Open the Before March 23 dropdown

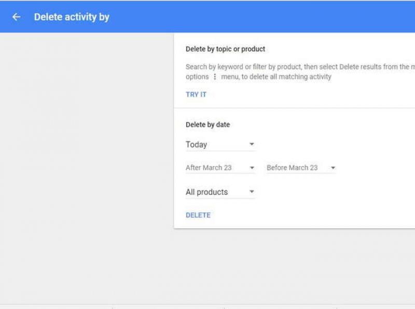pos(298,167)
